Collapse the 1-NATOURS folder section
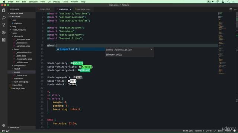The height and width of the screenshot is (133, 238). [x=15, y=17]
